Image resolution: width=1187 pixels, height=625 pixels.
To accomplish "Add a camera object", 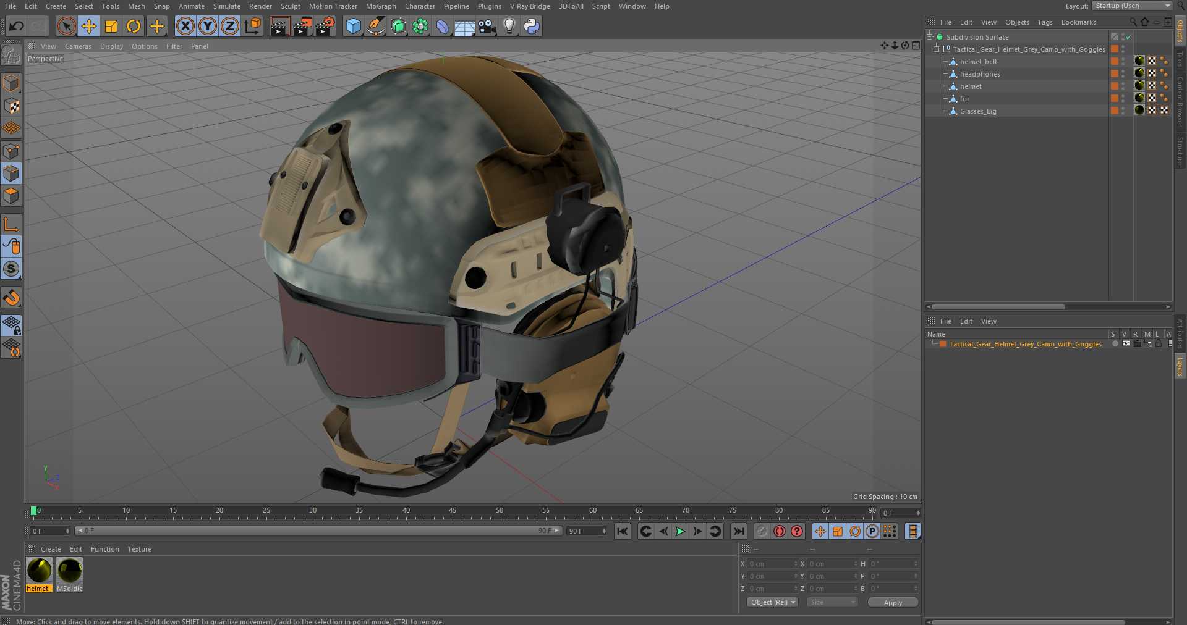I will coord(487,26).
